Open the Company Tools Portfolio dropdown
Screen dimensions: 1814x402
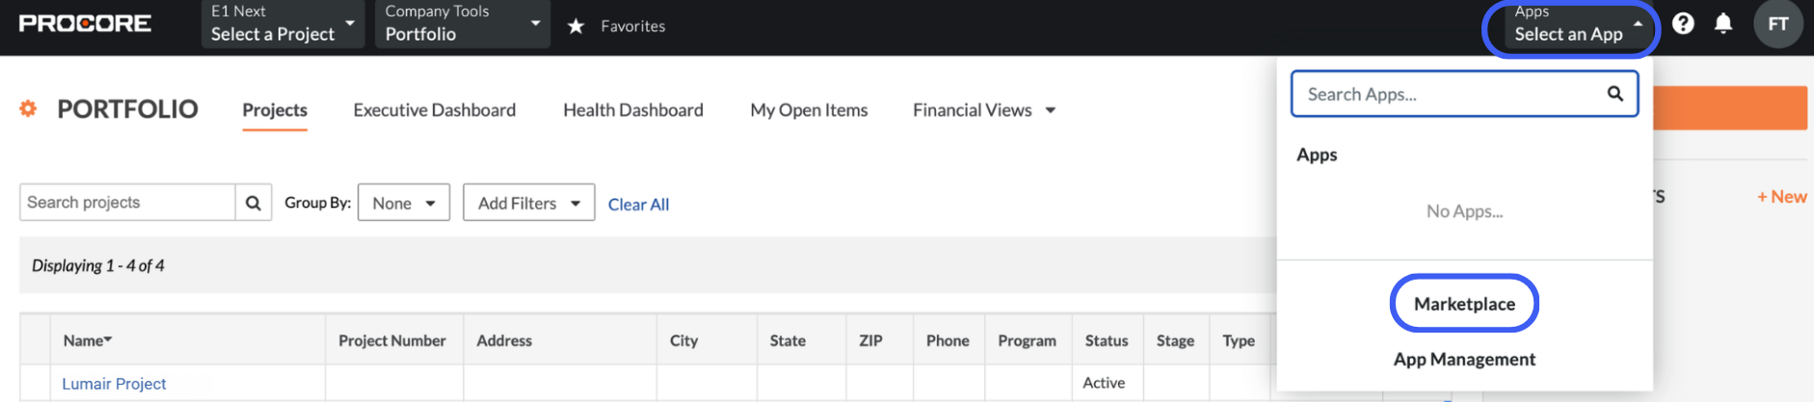click(x=463, y=24)
